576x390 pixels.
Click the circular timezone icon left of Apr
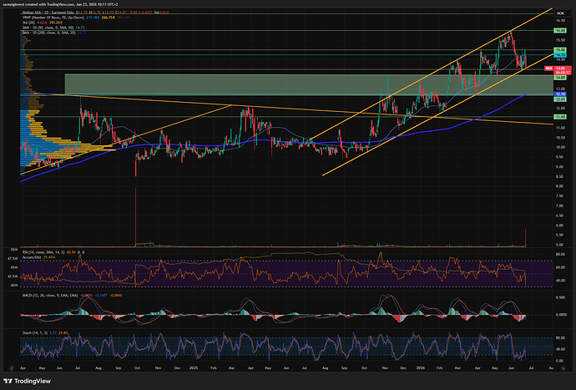coord(12,367)
